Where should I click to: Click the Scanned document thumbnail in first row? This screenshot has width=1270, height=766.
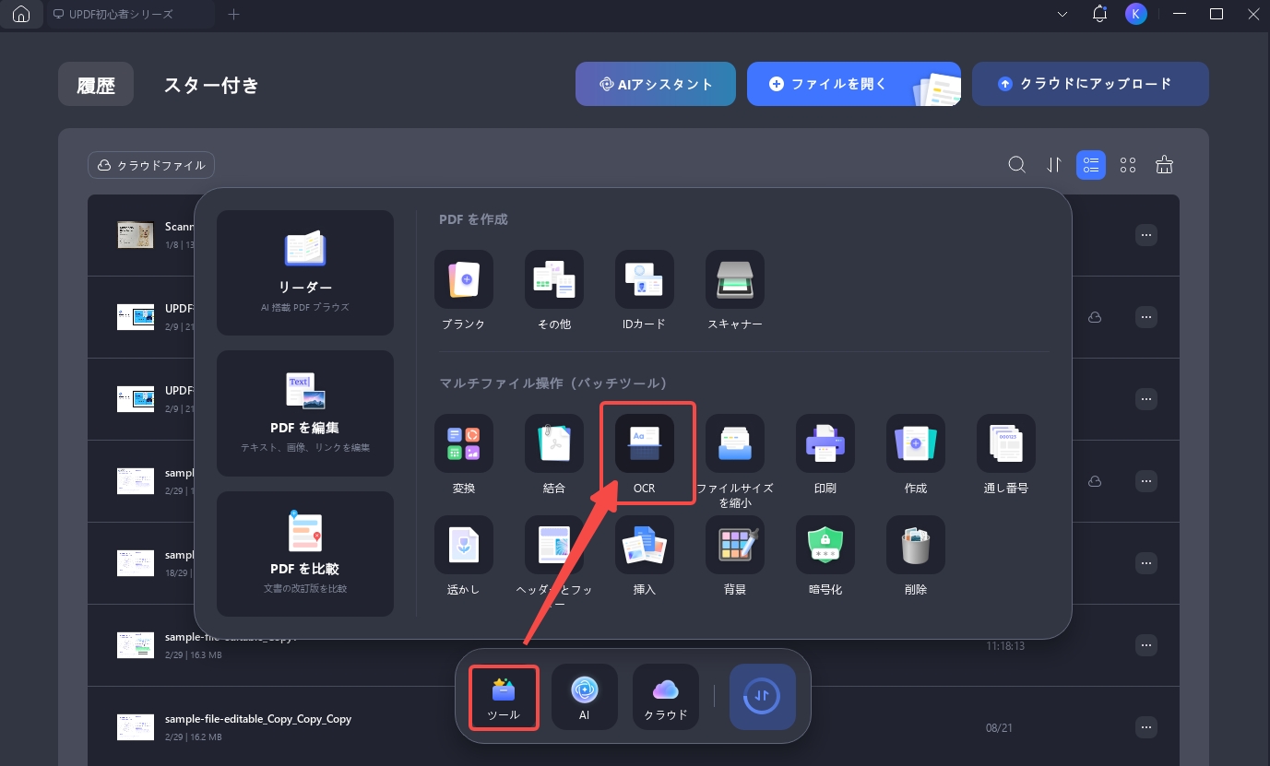pos(136,235)
